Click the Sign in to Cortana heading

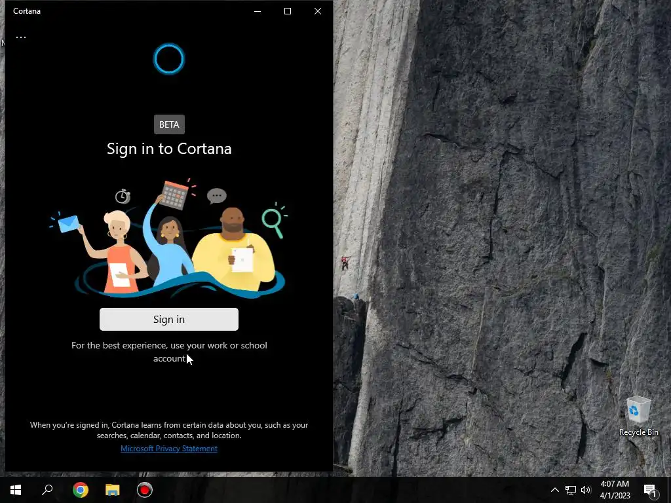tap(169, 149)
